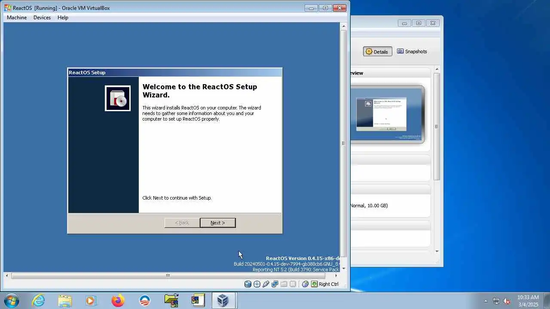Click 'Welcome to the ReactOS Setup Wizard.' heading
This screenshot has height=309, width=550.
200,91
